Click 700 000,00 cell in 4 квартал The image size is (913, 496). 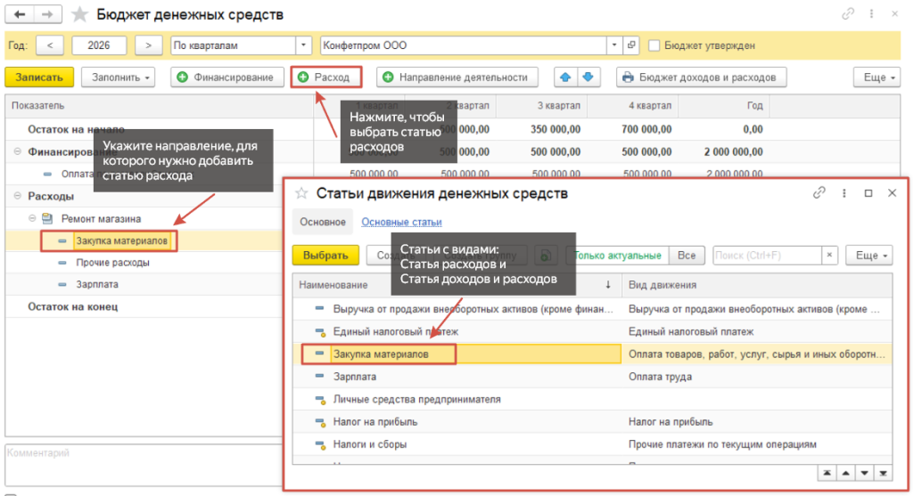(x=646, y=129)
